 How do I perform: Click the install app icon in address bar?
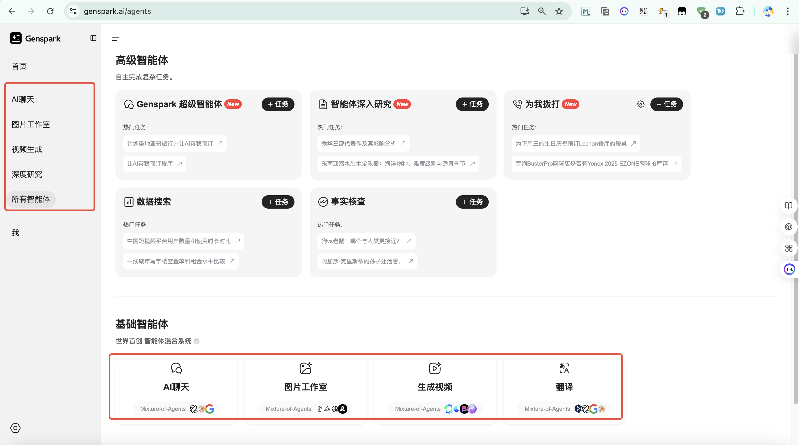point(525,11)
